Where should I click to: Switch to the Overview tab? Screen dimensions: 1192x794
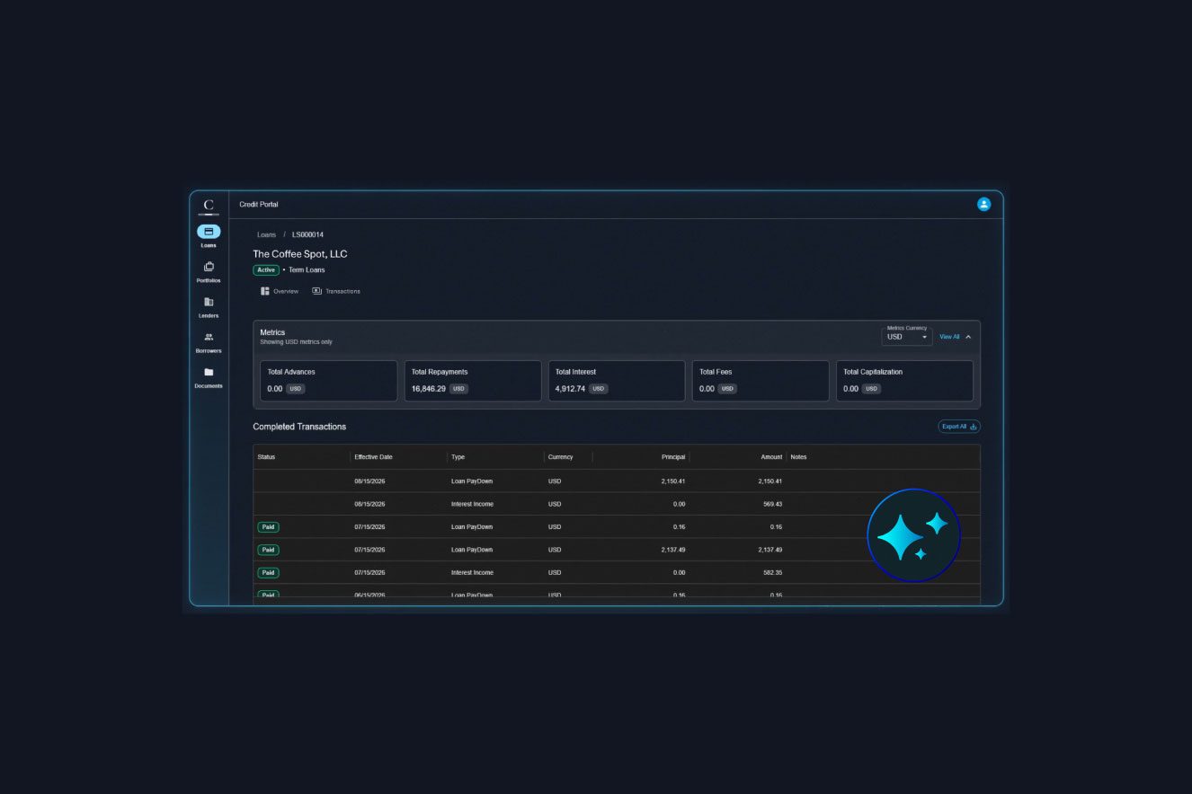tap(280, 291)
